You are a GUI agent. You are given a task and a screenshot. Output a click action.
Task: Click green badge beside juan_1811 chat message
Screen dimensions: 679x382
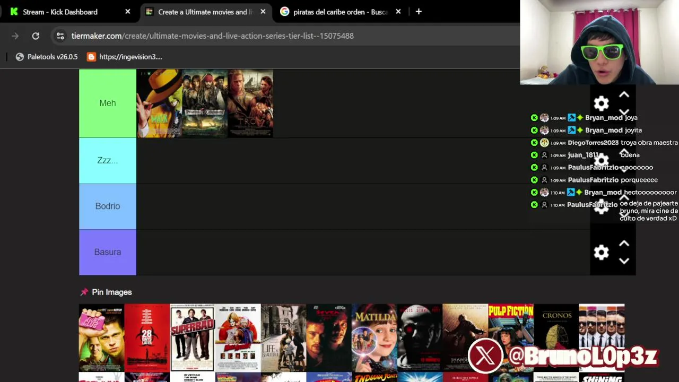(534, 155)
